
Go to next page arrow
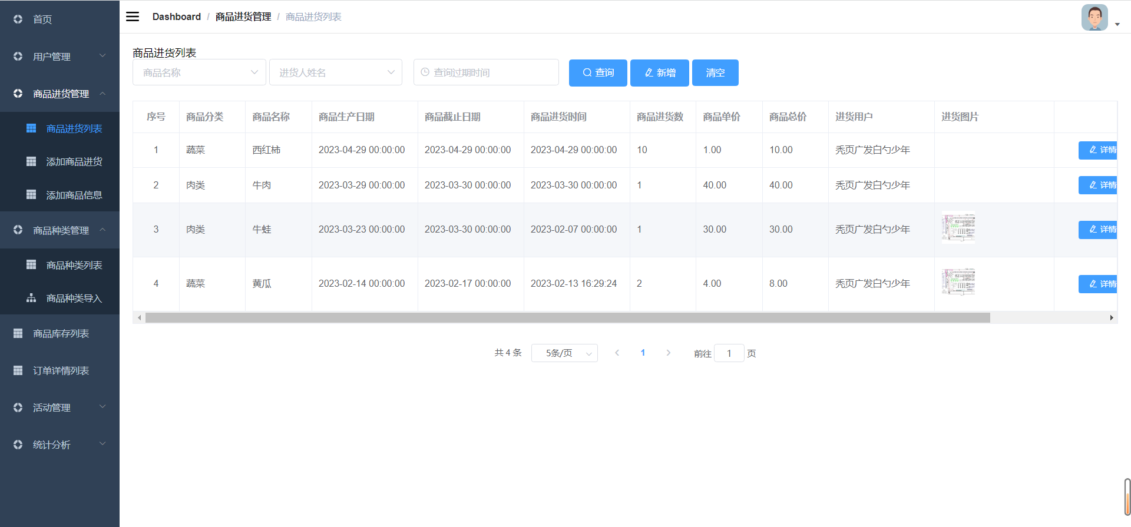point(668,353)
